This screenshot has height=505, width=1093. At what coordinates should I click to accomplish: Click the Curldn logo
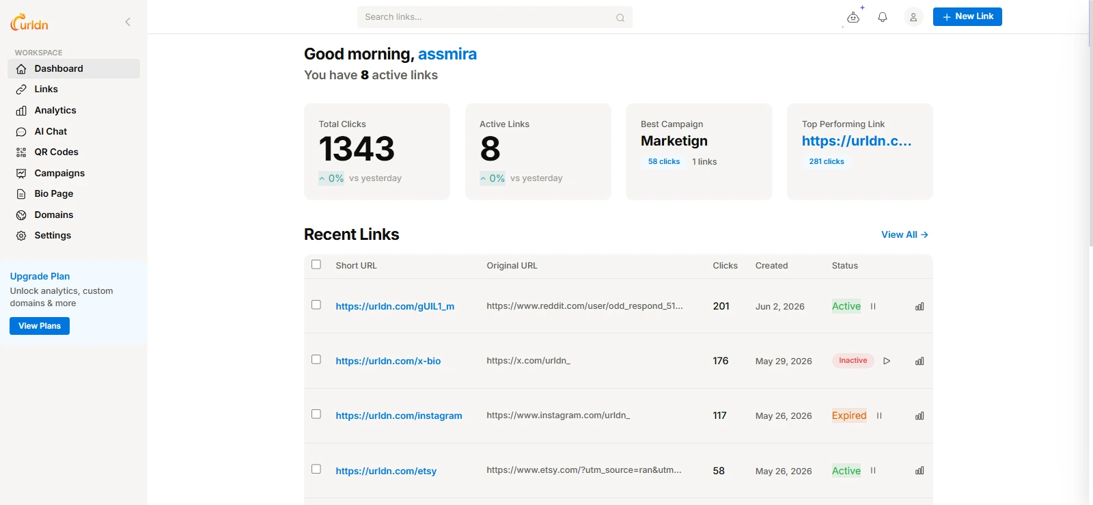click(29, 23)
